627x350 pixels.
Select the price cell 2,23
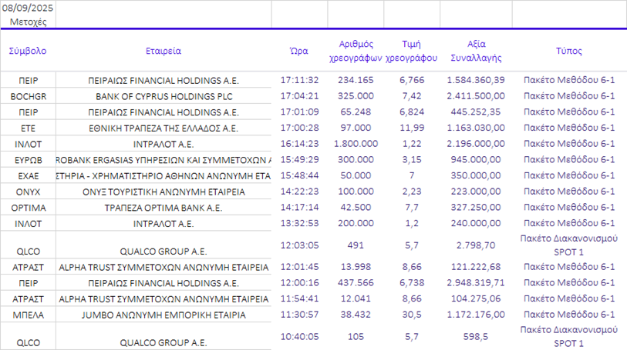412,192
